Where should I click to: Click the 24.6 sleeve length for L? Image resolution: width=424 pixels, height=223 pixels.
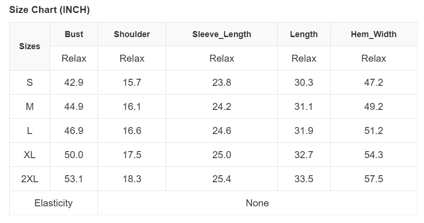tap(222, 131)
